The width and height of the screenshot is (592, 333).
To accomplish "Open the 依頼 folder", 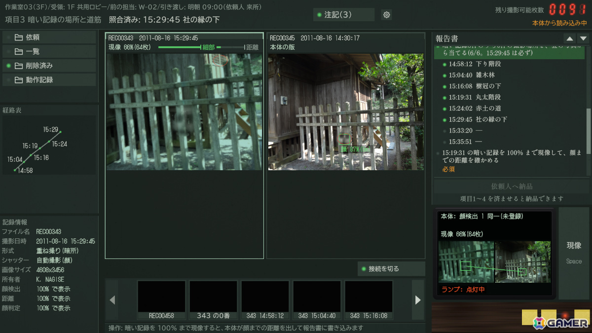I will pyautogui.click(x=49, y=37).
